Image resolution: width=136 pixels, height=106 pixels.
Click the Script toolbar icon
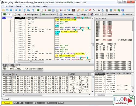[x=57, y=10]
